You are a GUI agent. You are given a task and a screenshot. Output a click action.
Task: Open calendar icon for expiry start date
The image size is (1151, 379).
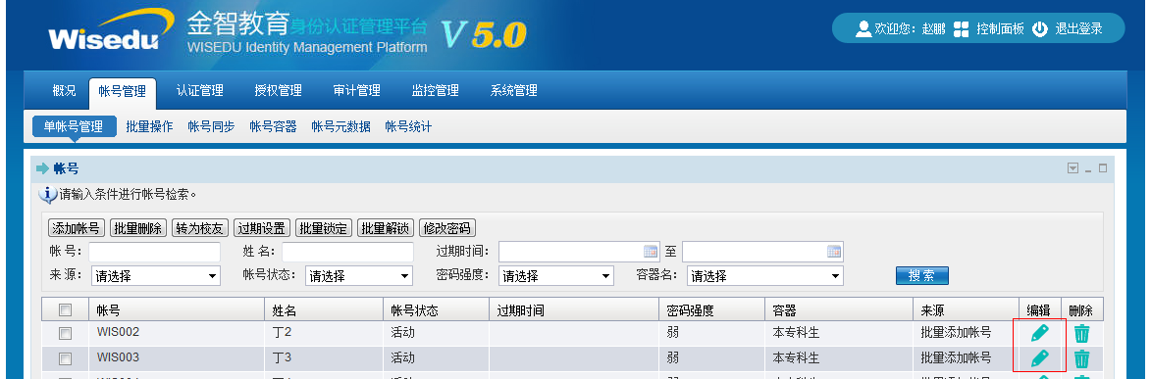click(651, 252)
